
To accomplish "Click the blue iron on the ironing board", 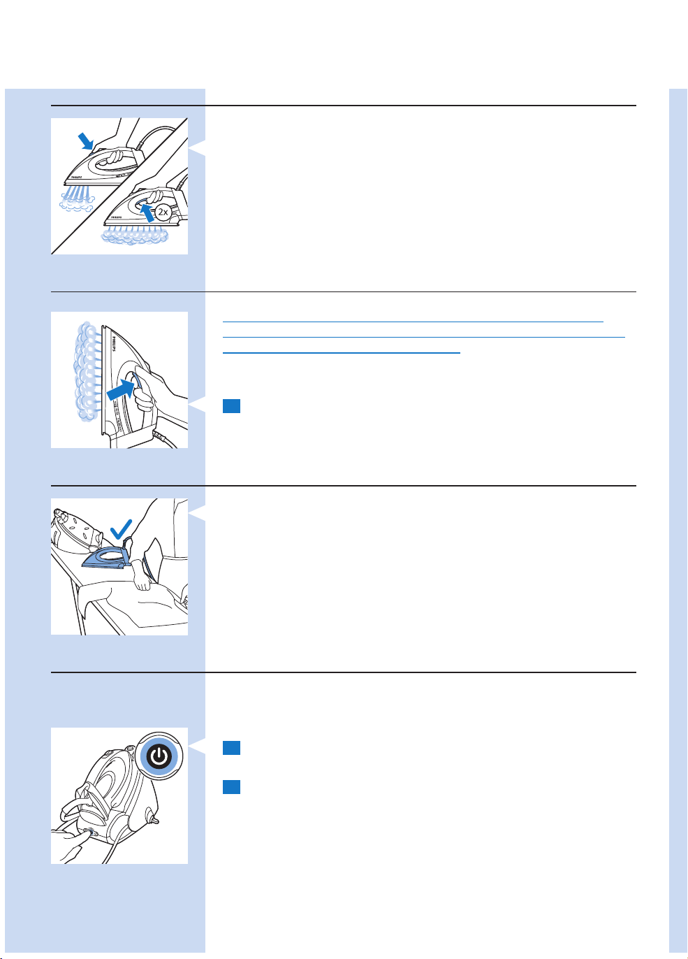I will click(108, 558).
